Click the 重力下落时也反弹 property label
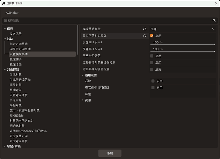Viewport: 220px width, 159px height. (x=94, y=36)
